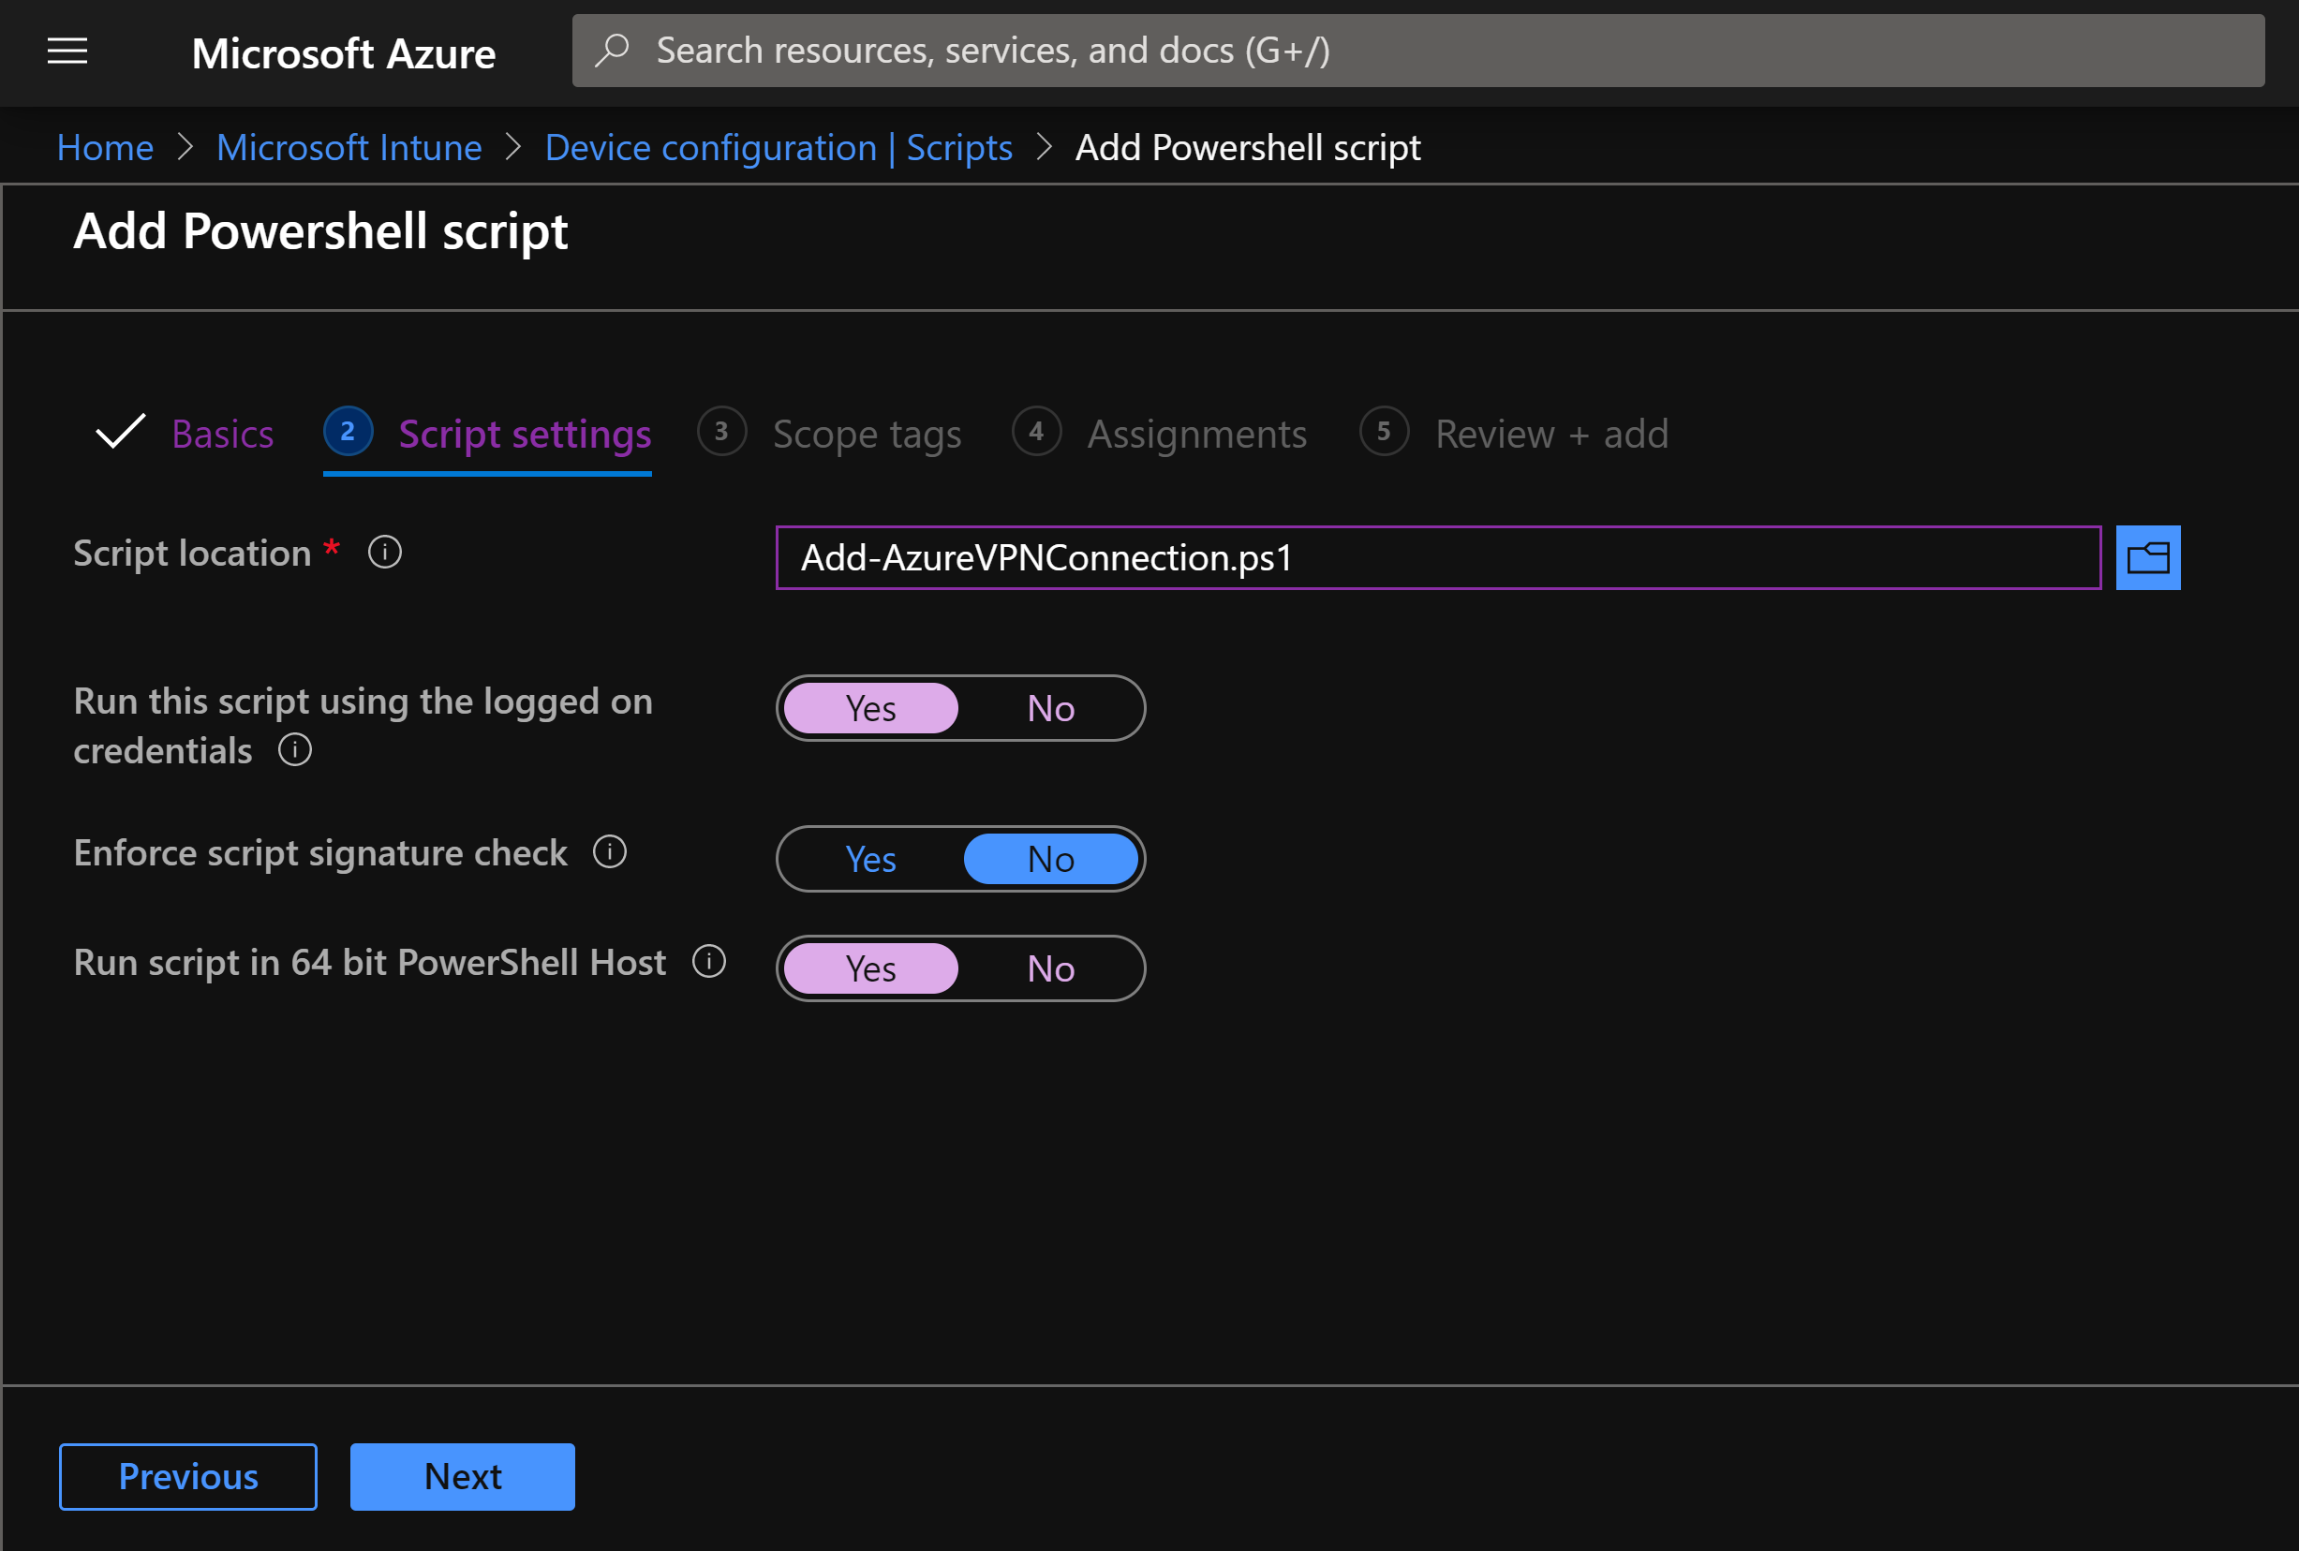The height and width of the screenshot is (1551, 2299).
Task: Click the Add Powershell script breadcrumb text
Action: (x=1248, y=147)
